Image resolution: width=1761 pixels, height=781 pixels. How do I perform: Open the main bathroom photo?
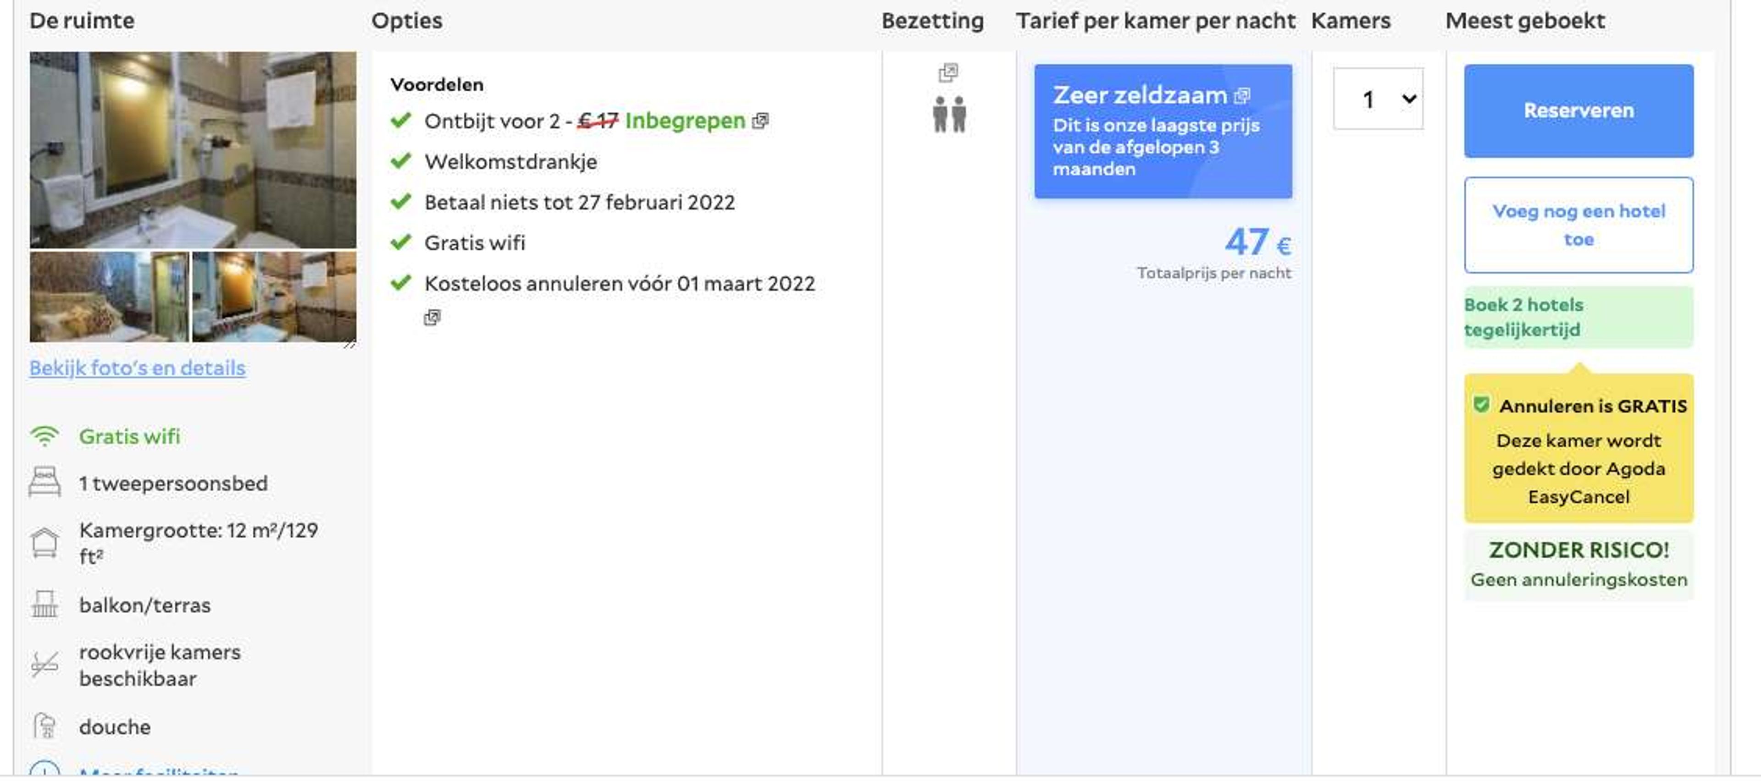pyautogui.click(x=193, y=149)
